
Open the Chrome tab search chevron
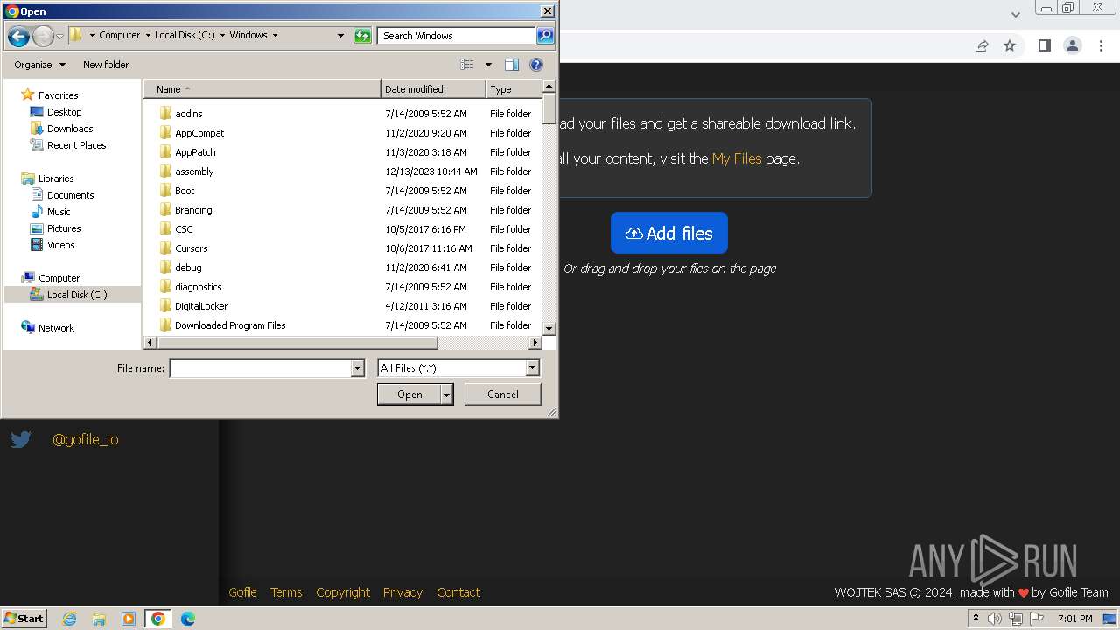(x=1016, y=14)
